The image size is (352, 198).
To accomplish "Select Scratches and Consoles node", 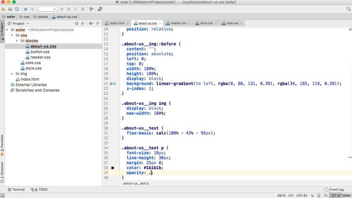I will coord(37,90).
